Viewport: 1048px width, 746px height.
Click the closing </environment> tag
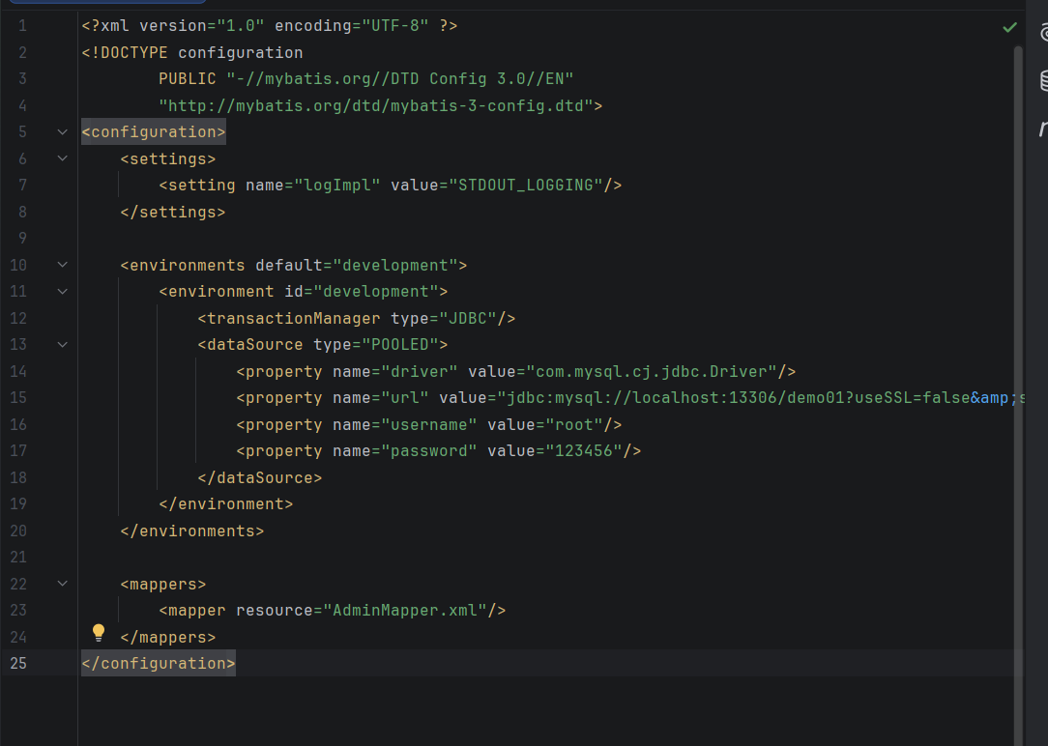click(226, 504)
